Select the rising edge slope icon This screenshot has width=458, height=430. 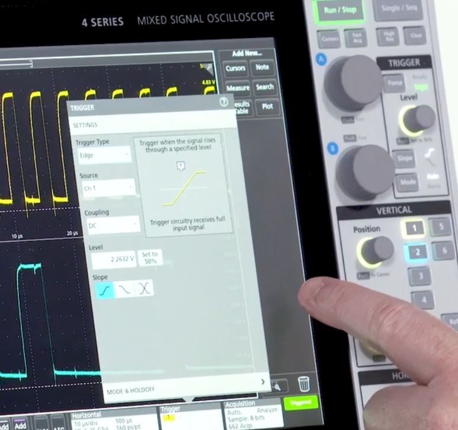click(105, 288)
